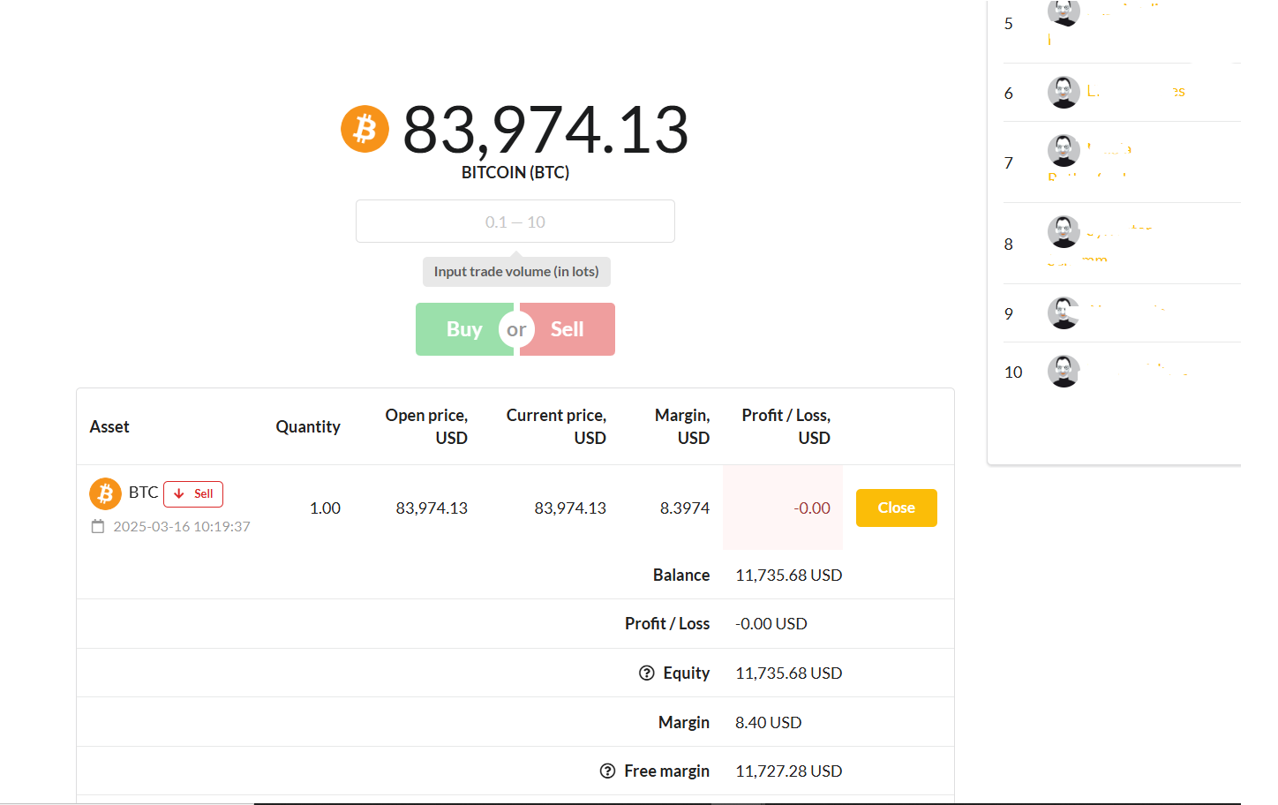Click the Free margin label
This screenshot has height=805, width=1278.
(667, 771)
